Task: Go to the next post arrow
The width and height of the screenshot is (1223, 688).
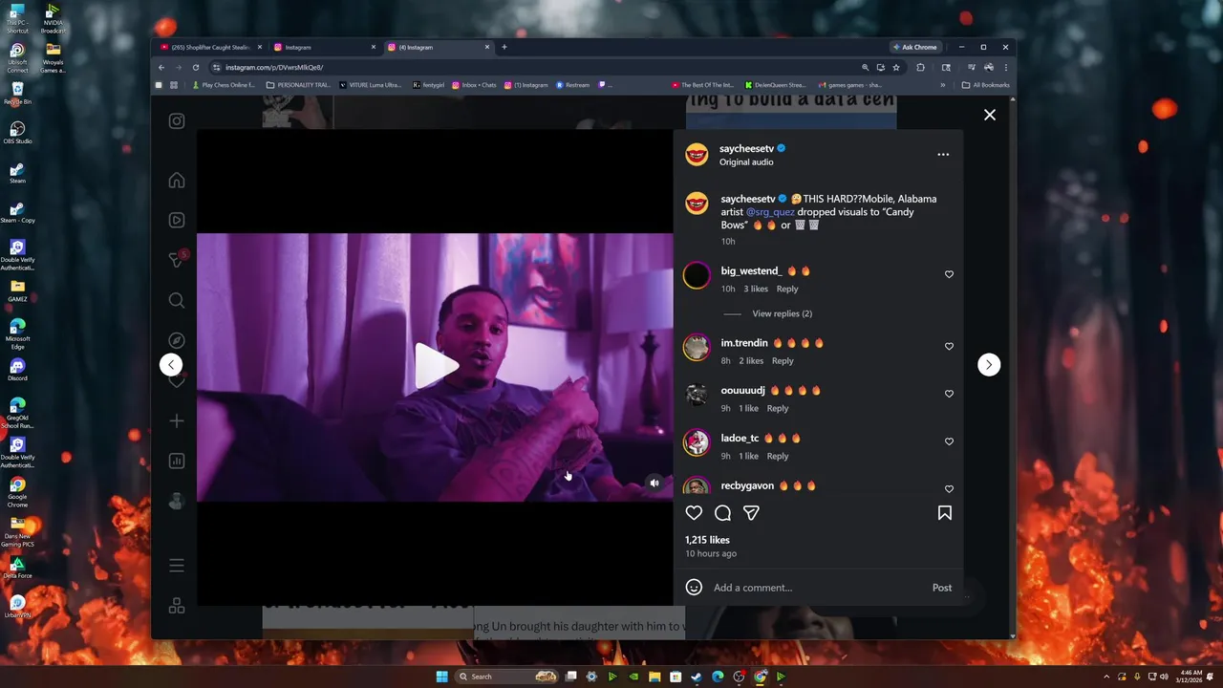Action: point(989,364)
